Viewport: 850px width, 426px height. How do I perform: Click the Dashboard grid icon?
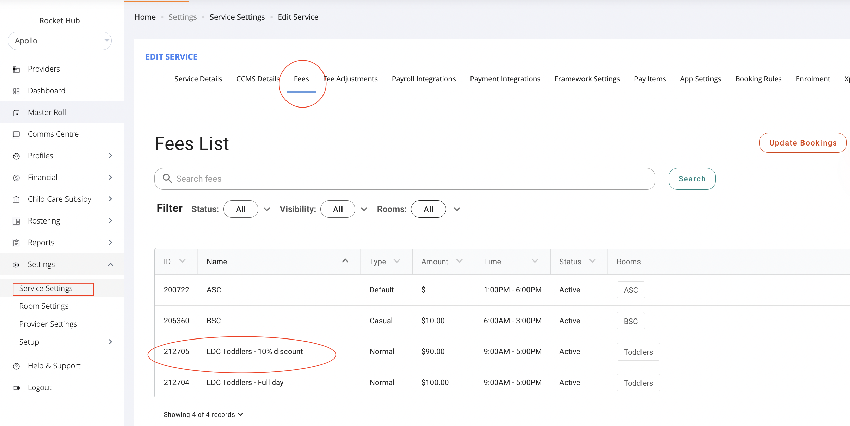coord(16,91)
